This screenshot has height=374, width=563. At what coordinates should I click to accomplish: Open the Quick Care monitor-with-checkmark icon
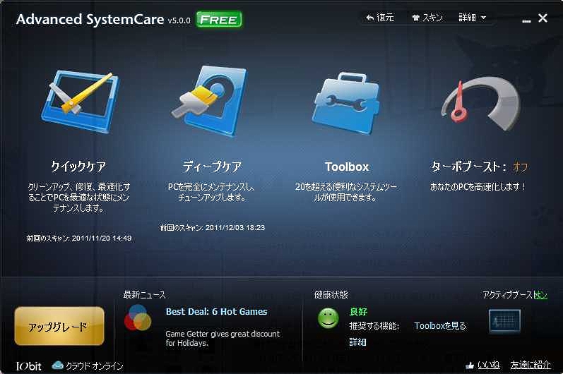[80, 102]
